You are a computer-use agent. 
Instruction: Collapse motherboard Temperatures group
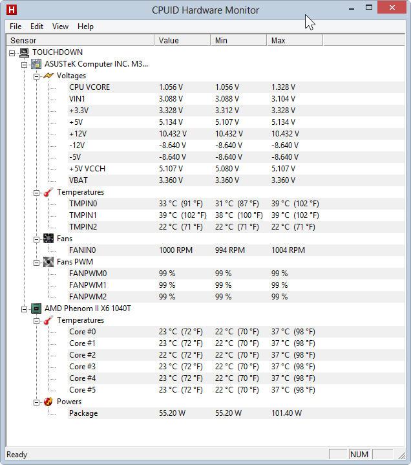[x=36, y=193]
